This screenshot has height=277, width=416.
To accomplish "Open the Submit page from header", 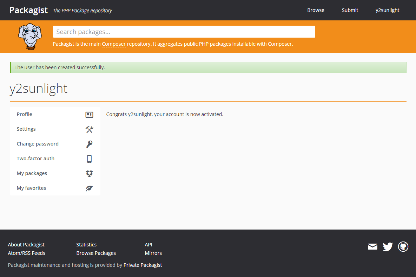I will click(x=350, y=10).
